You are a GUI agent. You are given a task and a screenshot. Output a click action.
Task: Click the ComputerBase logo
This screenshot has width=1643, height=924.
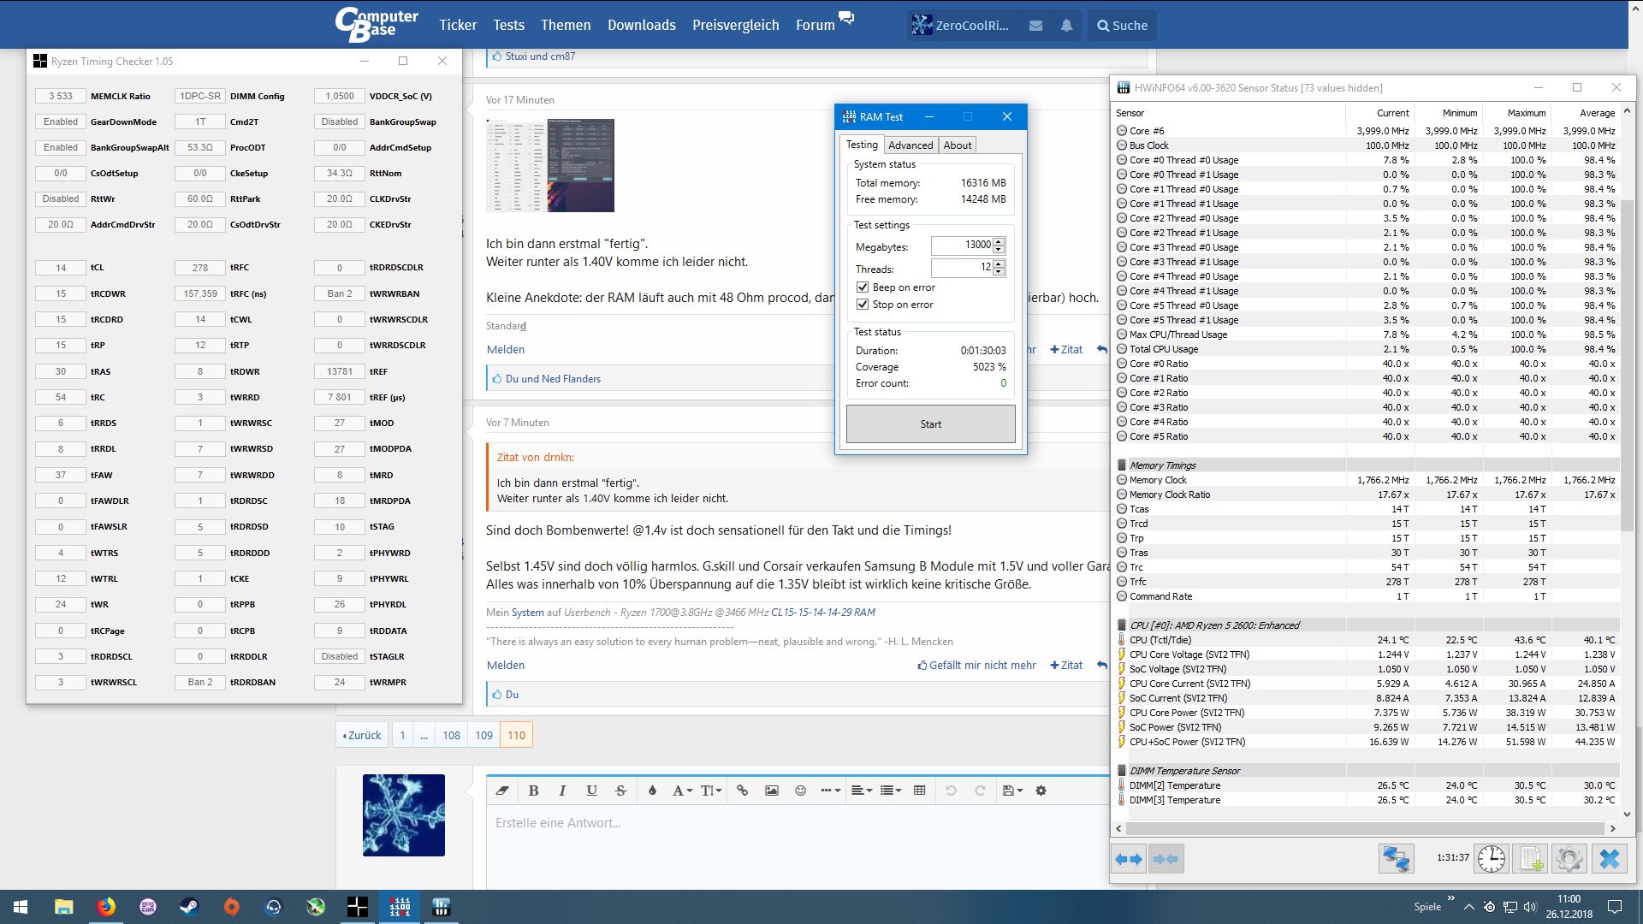377,24
